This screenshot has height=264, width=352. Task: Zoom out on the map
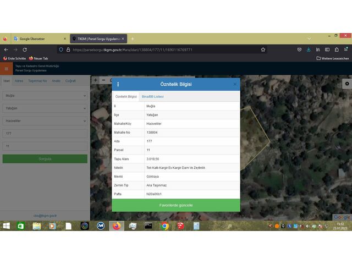click(103, 80)
